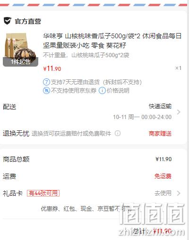Open the 价格说明 info icon
The image size is (189, 240).
coord(102,91)
